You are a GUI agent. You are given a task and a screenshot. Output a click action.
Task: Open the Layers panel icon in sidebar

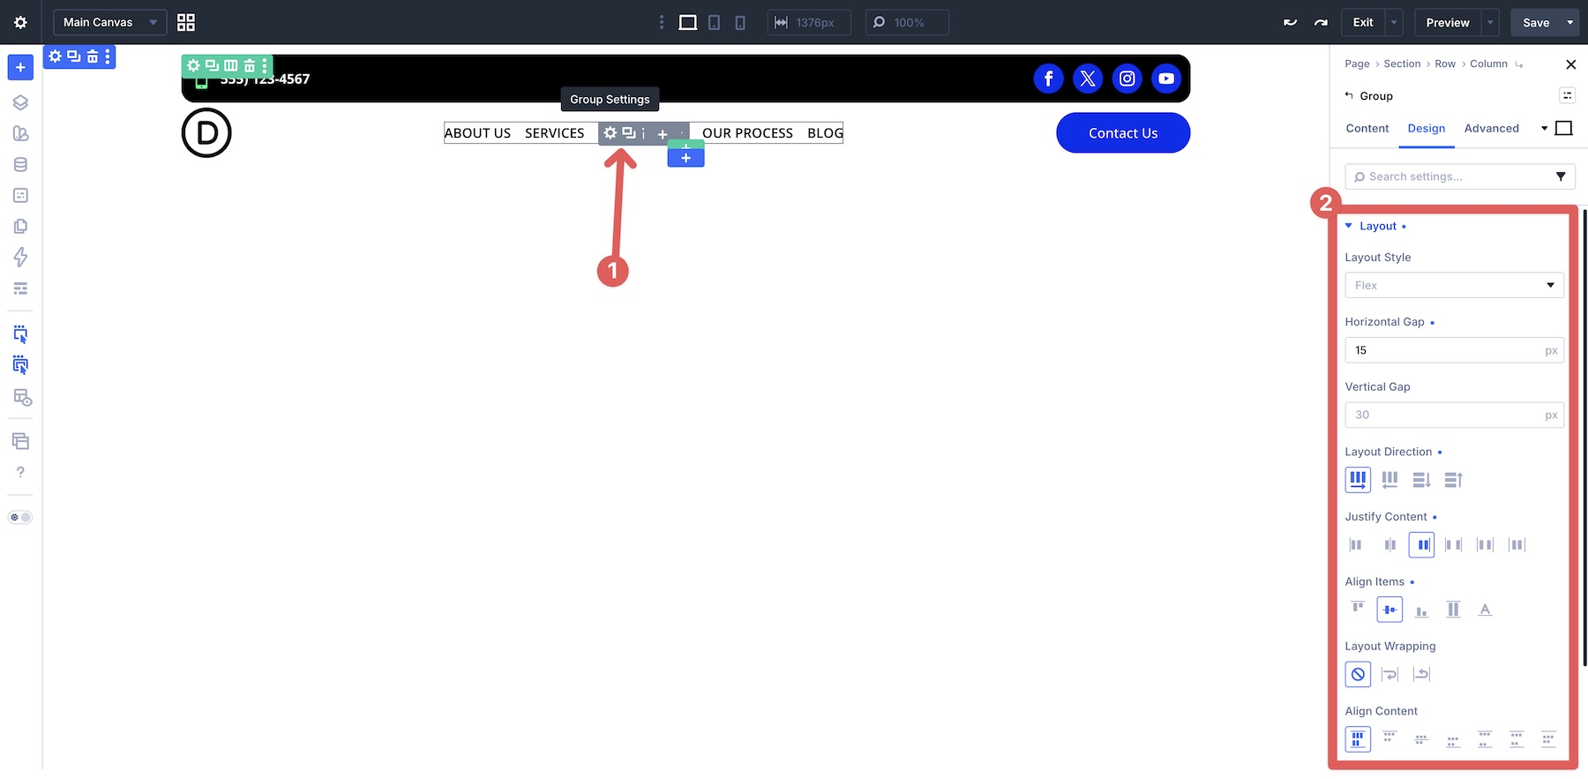(20, 102)
